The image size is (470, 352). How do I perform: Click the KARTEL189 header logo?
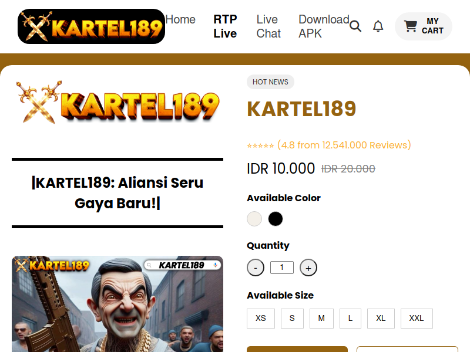(x=92, y=26)
